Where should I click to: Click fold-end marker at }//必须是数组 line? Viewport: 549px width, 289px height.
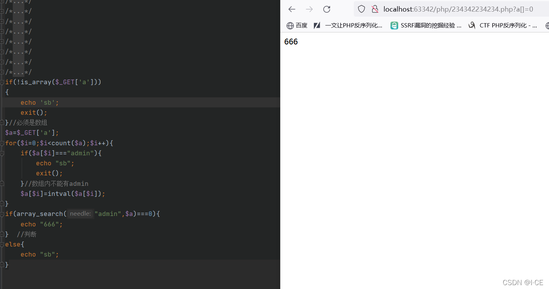pyautogui.click(x=2, y=122)
